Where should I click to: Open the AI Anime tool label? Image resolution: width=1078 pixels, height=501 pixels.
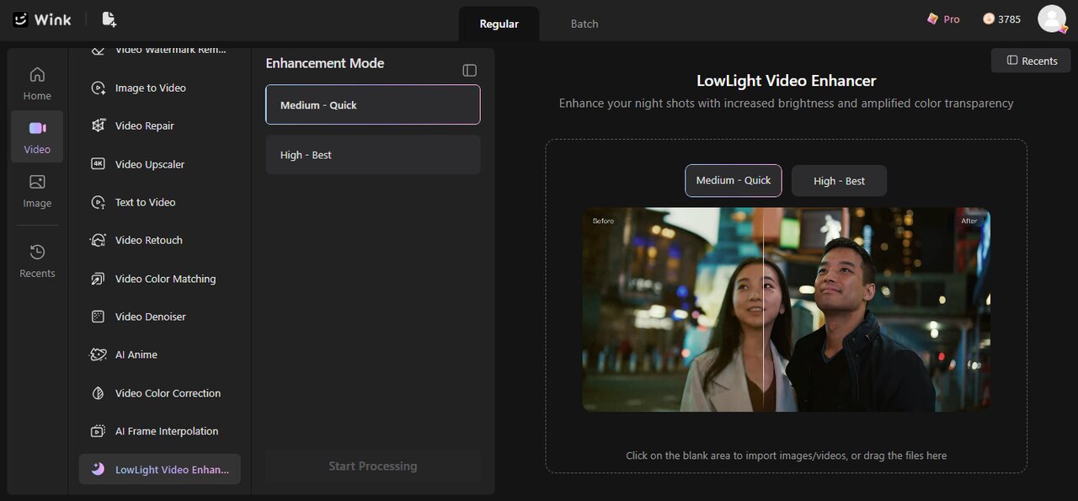pos(136,354)
